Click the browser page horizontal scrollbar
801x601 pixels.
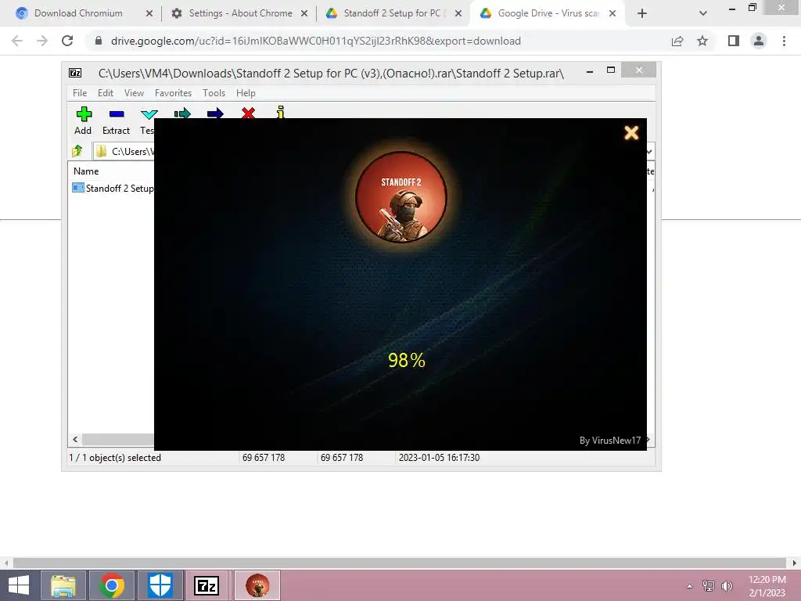(399, 563)
